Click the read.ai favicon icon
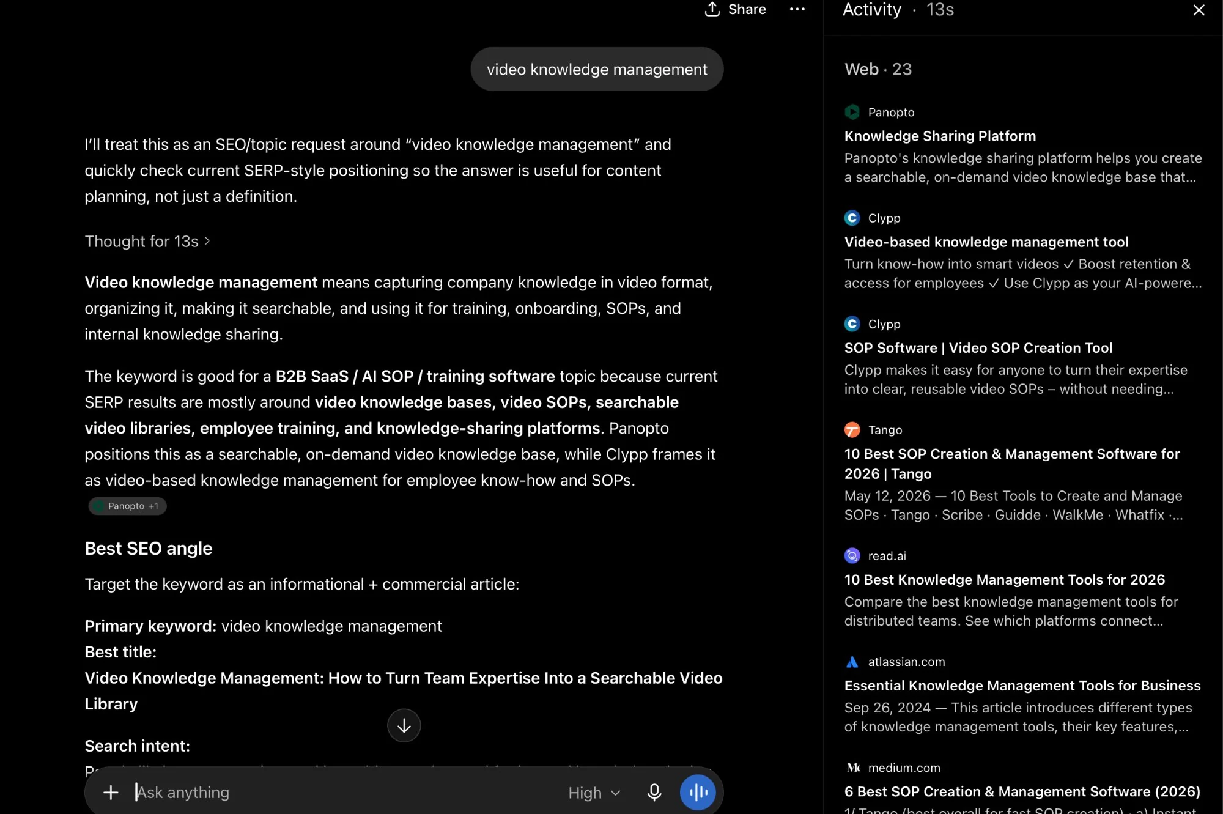1223x814 pixels. [x=852, y=556]
